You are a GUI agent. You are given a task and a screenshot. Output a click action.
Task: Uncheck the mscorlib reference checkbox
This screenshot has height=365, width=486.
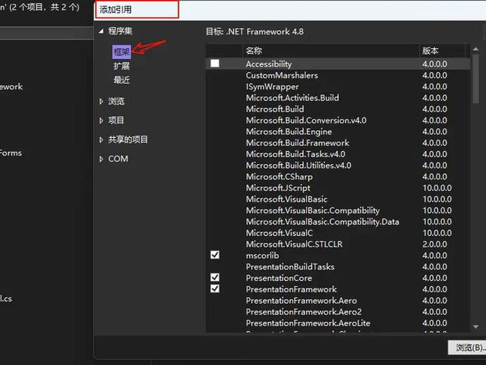[x=215, y=255]
